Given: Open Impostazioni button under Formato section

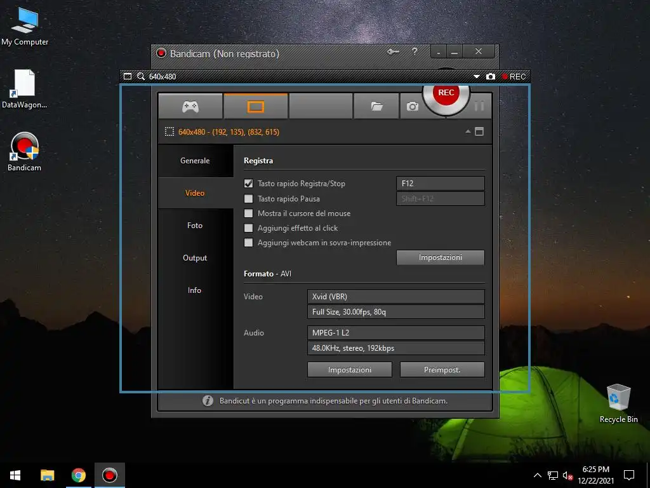Looking at the screenshot, I should point(350,369).
